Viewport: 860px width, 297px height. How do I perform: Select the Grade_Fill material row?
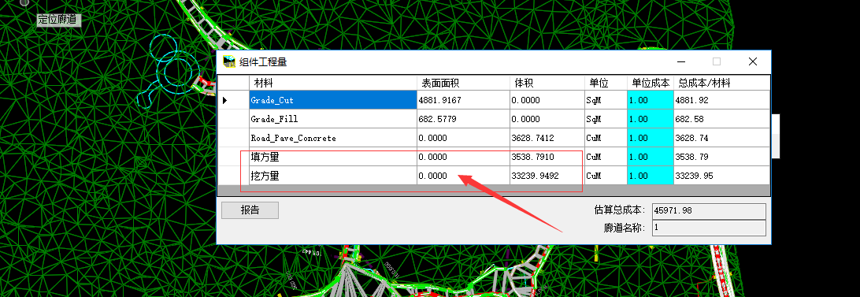pos(494,119)
